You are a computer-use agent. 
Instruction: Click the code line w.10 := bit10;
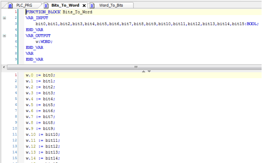[43, 135]
